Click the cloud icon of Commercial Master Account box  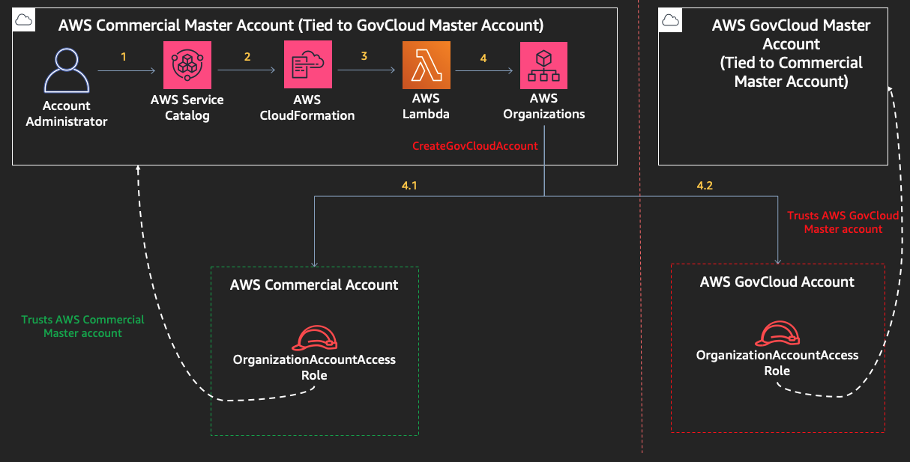click(x=24, y=21)
